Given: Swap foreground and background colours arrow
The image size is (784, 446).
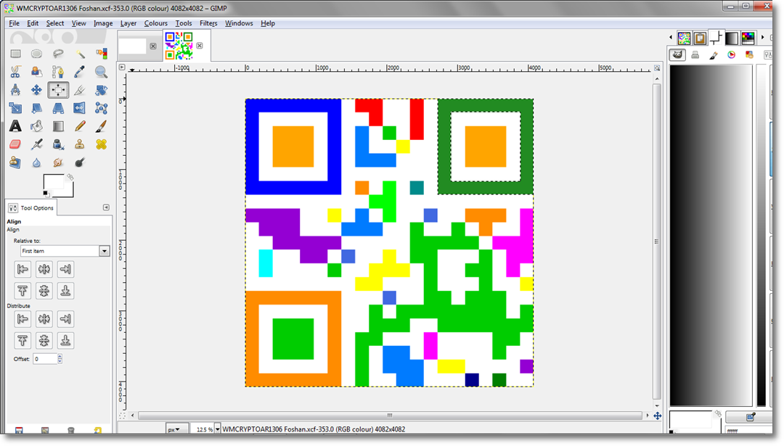Looking at the screenshot, I should [x=70, y=177].
